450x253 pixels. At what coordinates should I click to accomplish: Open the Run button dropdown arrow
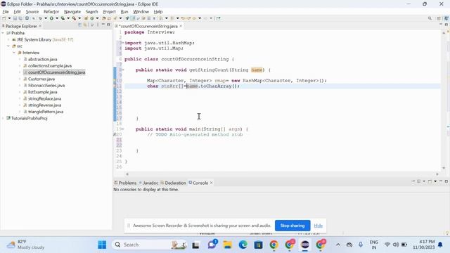tap(57, 18)
